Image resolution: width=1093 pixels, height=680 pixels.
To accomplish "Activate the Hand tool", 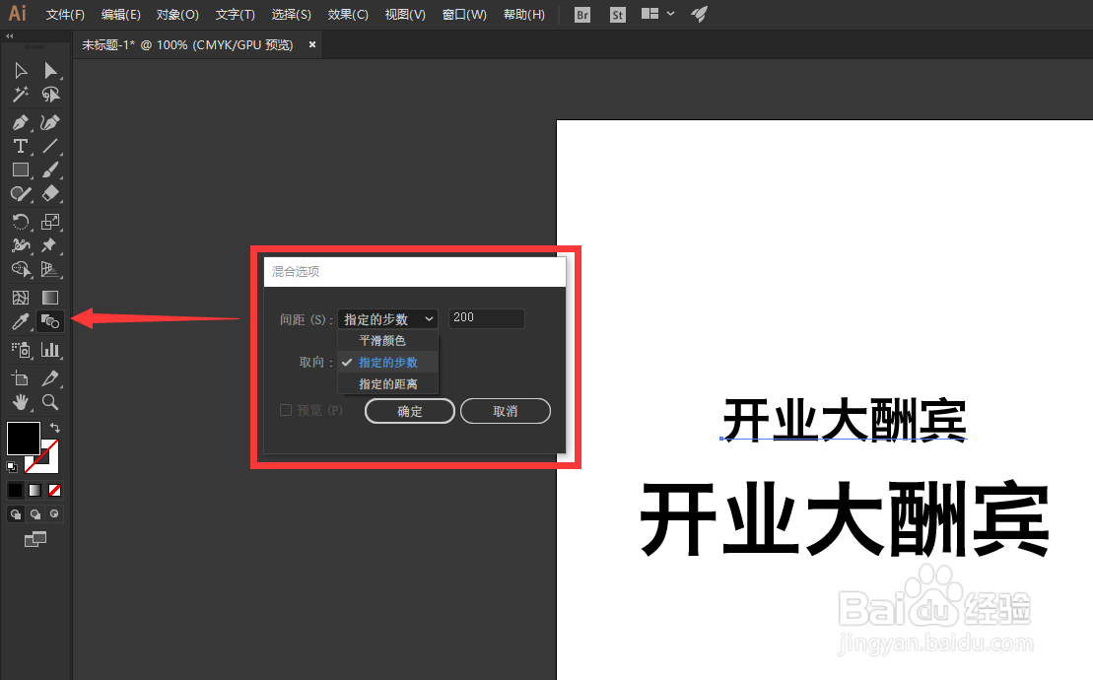I will coord(20,401).
